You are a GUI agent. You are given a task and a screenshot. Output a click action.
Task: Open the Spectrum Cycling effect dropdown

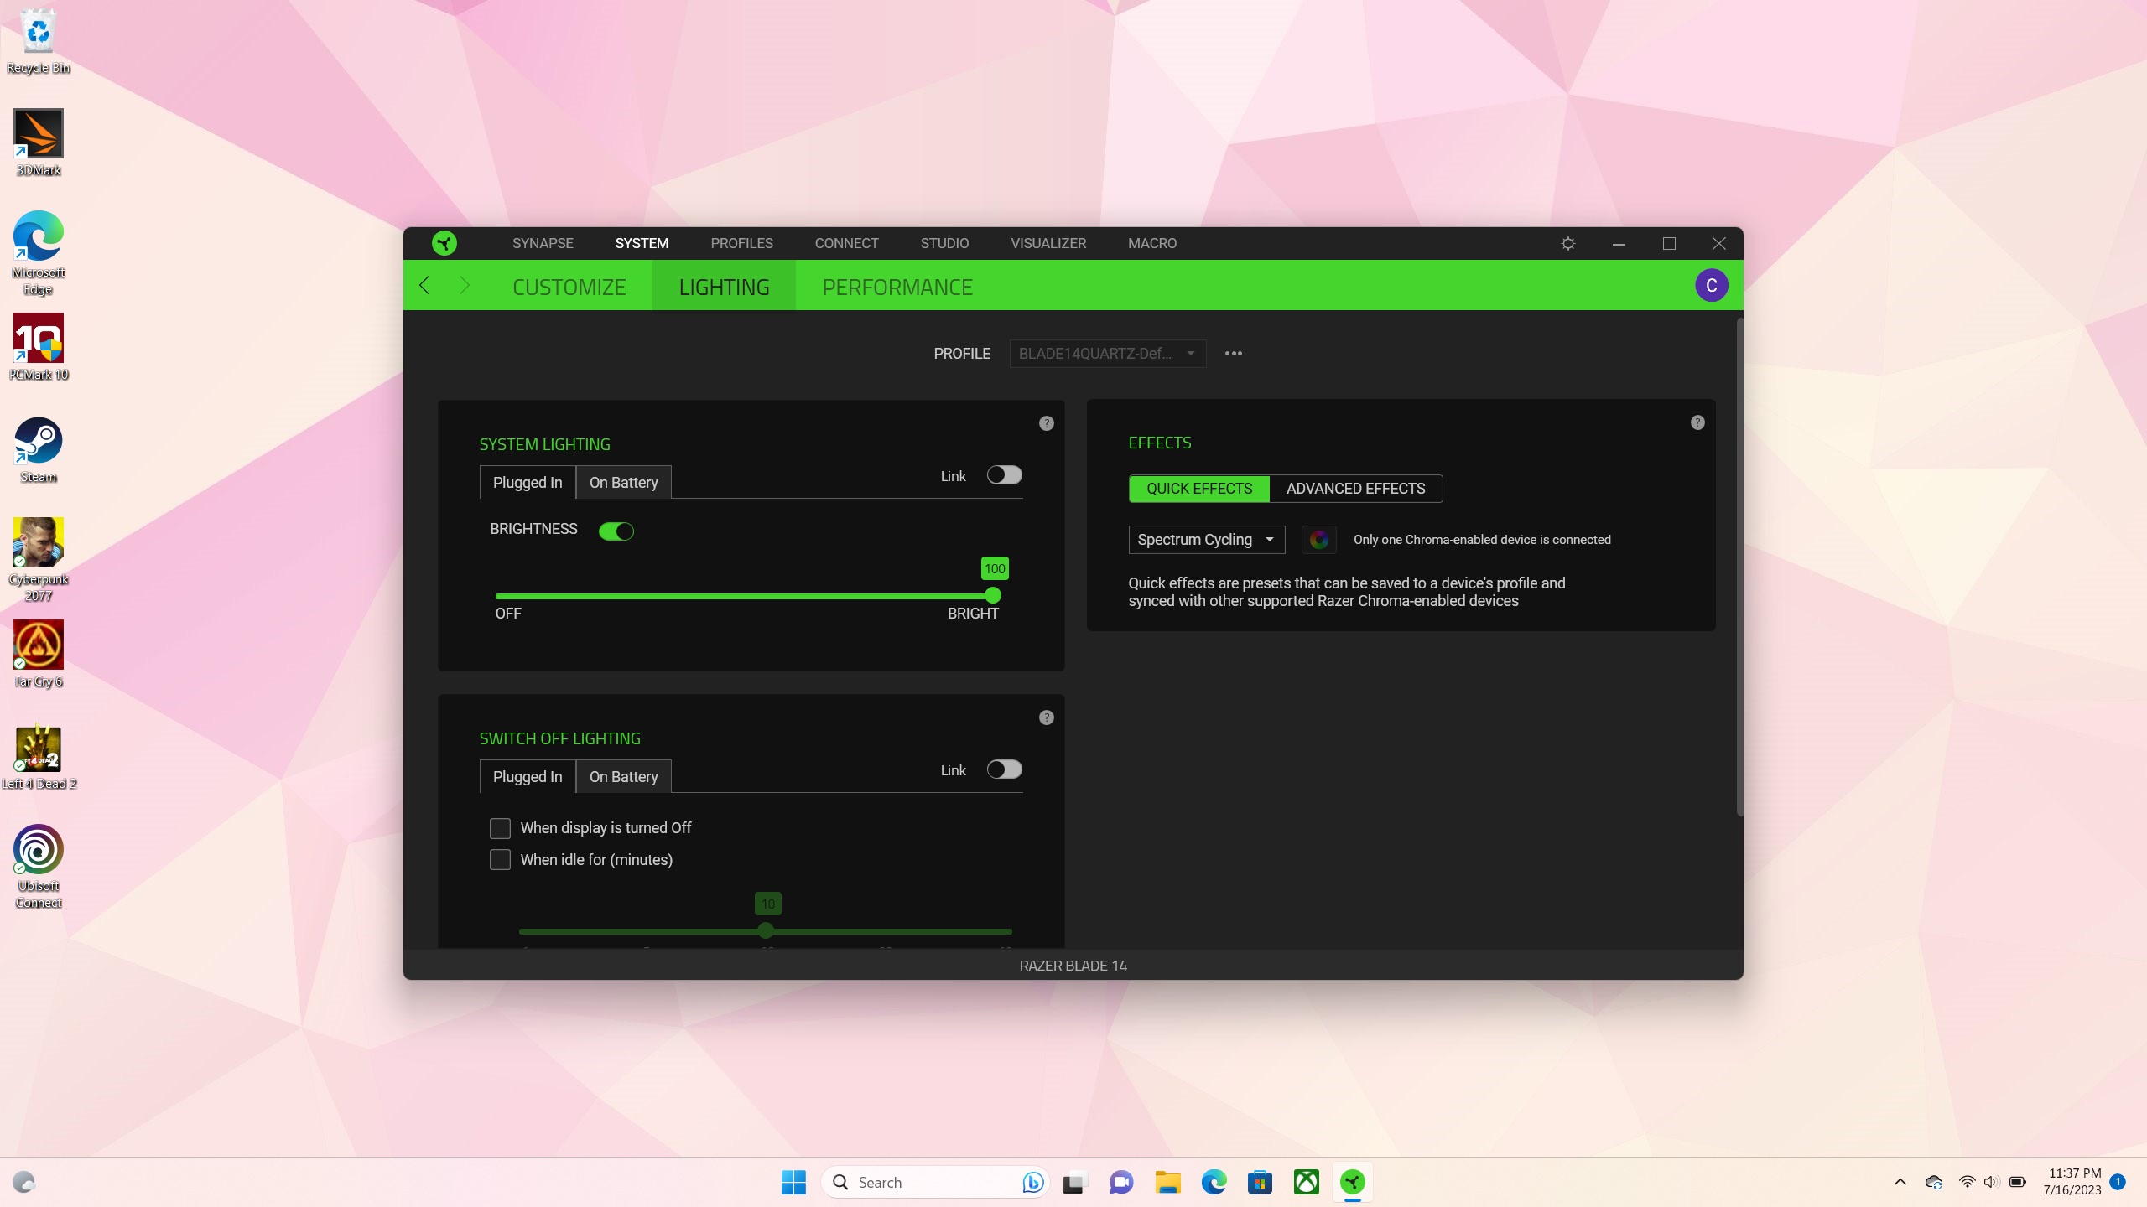[x=1205, y=540]
